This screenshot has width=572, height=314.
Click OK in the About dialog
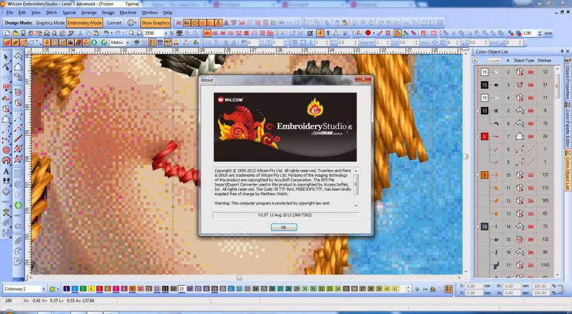click(284, 227)
